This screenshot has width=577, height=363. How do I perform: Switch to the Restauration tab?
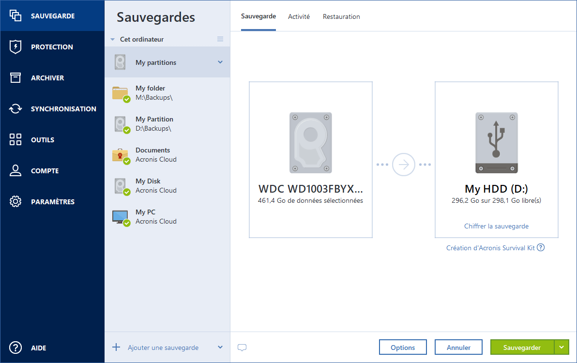[x=341, y=16]
